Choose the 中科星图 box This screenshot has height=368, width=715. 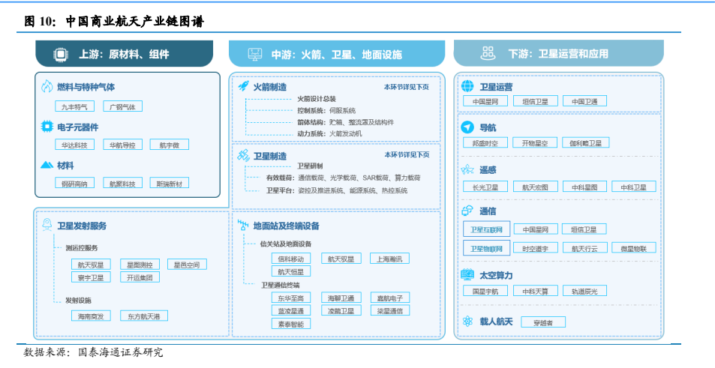pos(584,187)
